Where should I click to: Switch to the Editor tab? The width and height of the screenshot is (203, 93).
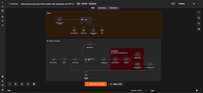[93, 8]
